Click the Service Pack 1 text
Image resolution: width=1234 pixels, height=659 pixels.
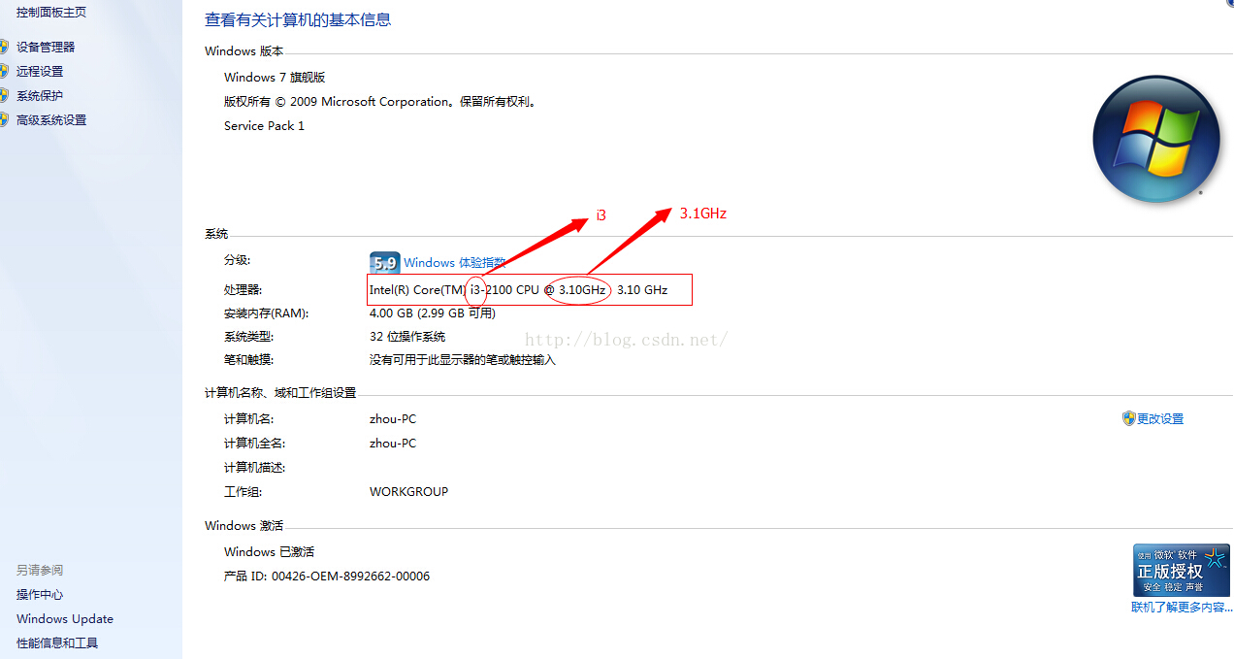coord(264,126)
